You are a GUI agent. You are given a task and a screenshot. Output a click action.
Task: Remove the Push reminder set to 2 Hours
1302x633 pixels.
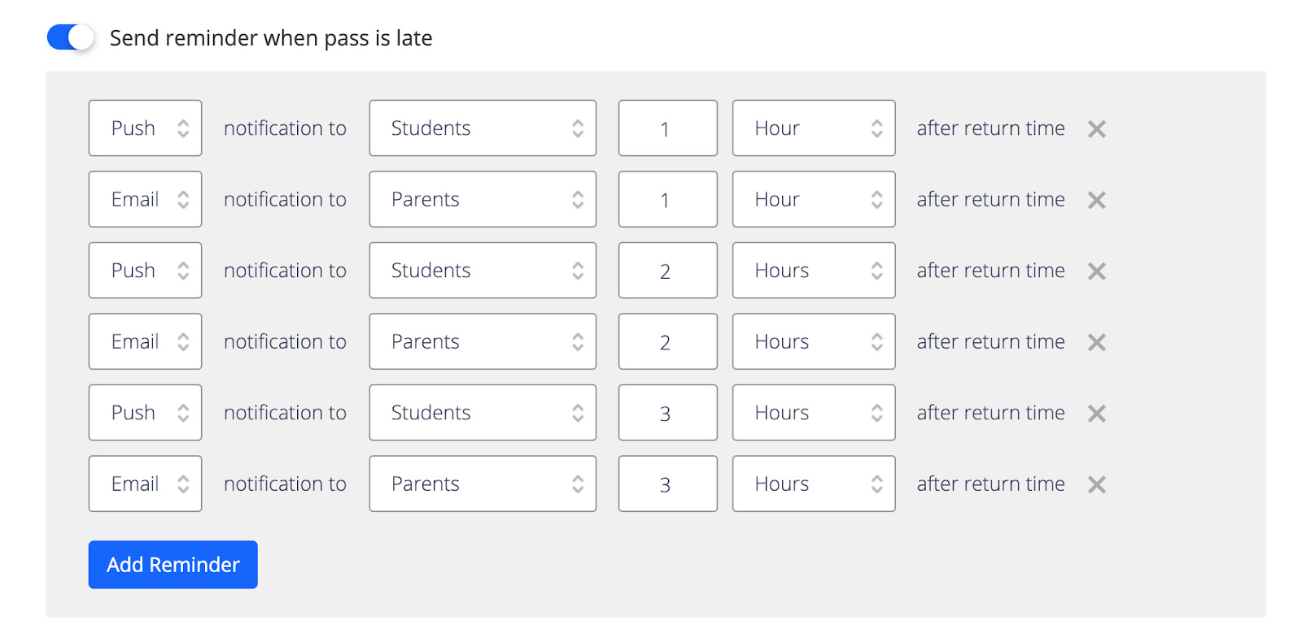tap(1096, 271)
